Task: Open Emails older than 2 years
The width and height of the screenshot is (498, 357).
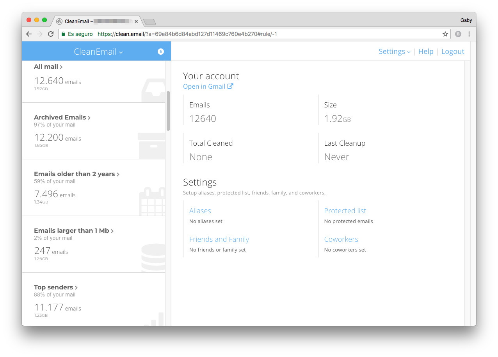Action: (76, 174)
